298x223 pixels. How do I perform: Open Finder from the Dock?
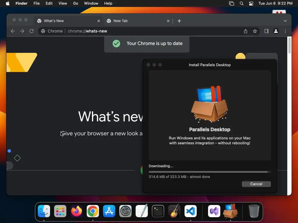coord(44,211)
